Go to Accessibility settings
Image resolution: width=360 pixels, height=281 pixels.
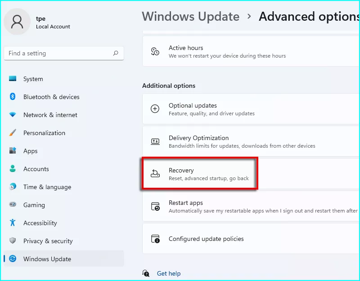tap(64, 223)
